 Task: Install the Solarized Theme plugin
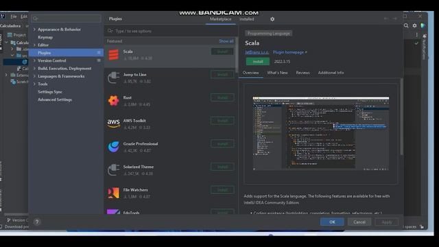[x=222, y=167]
